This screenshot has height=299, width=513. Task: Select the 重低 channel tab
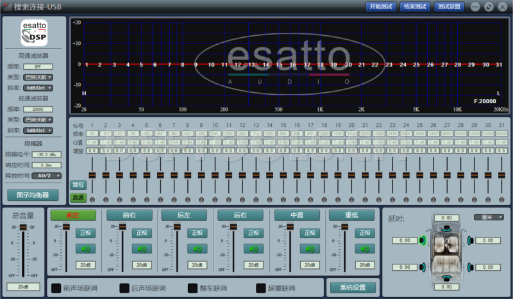[x=351, y=215]
